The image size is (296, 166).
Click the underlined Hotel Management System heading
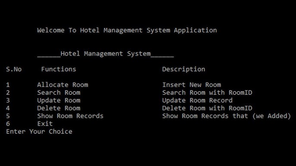tap(106, 54)
